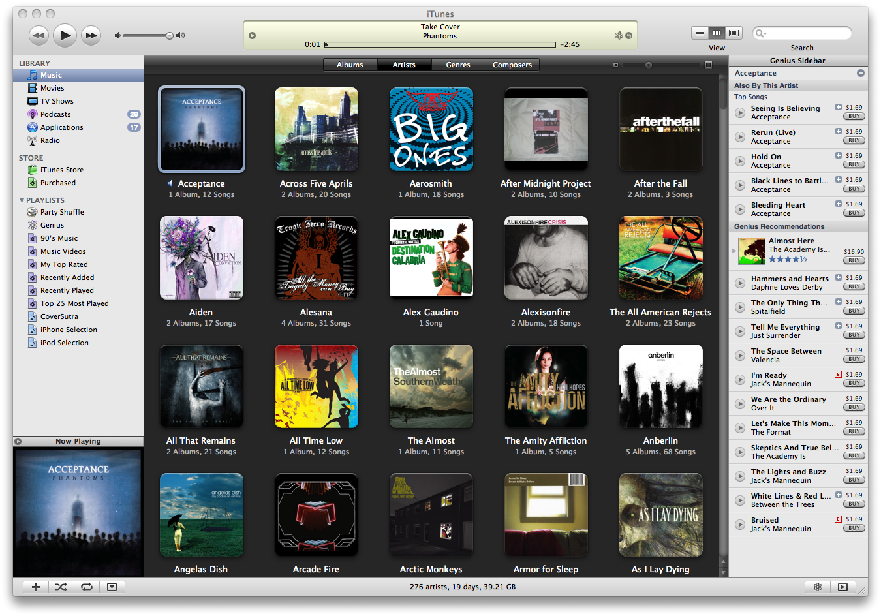Create a new playlist with the plus button
The height and width of the screenshot is (616, 881).
click(x=35, y=587)
